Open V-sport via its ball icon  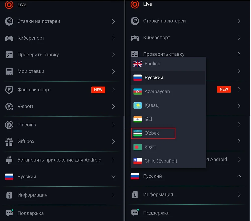(9, 107)
